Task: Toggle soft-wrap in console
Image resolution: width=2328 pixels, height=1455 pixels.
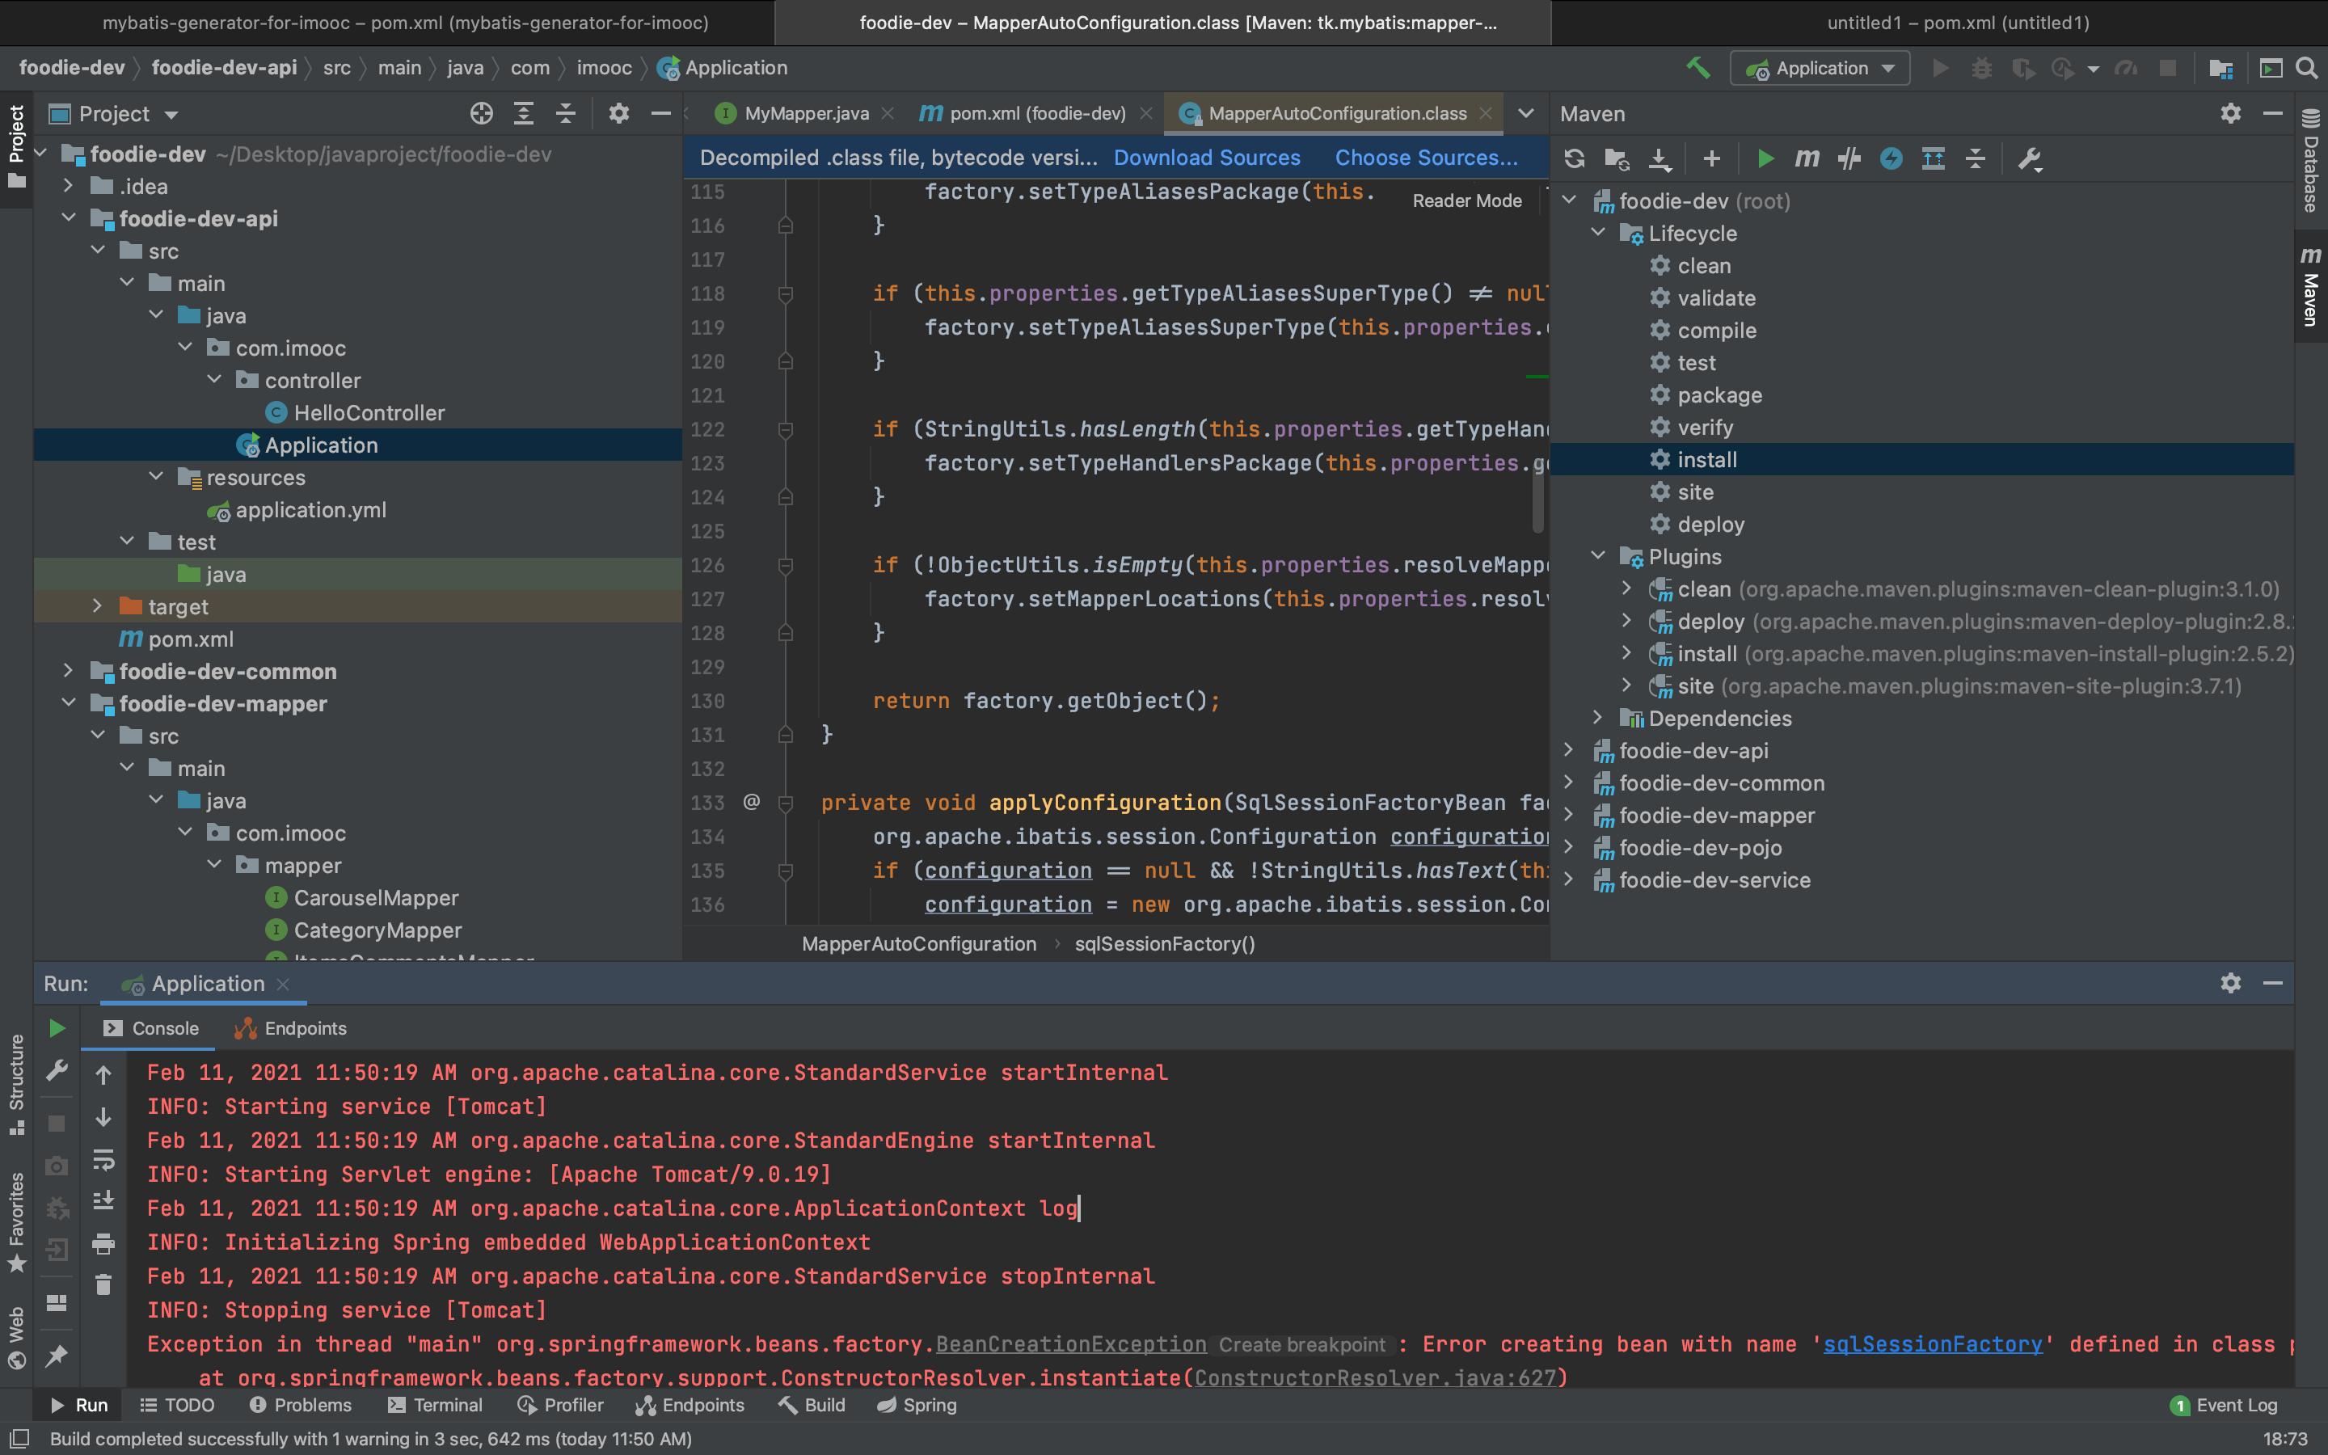Action: (103, 1160)
